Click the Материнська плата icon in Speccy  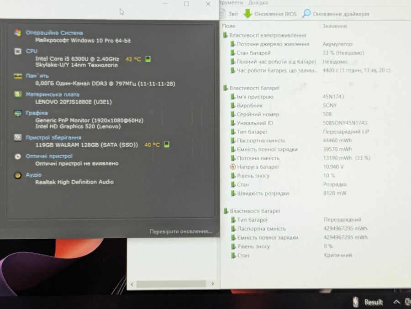pos(17,94)
